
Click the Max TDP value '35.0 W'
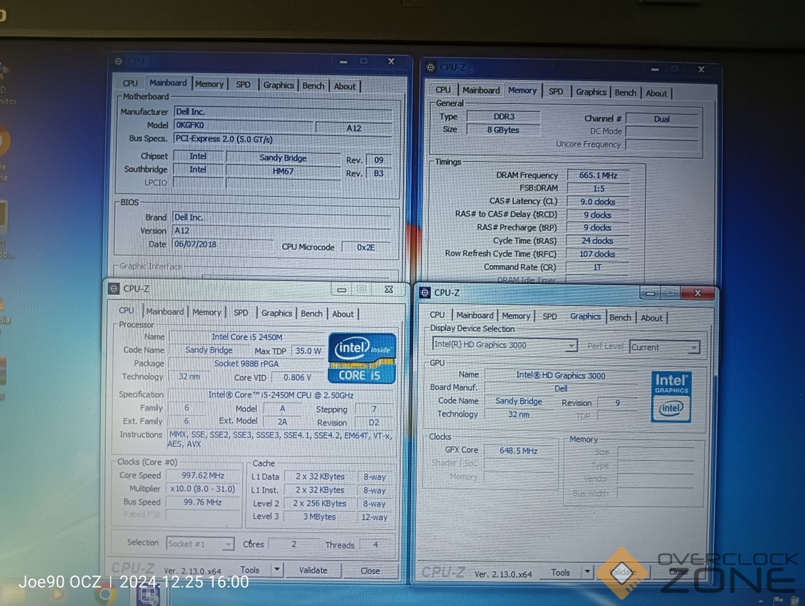pyautogui.click(x=308, y=351)
